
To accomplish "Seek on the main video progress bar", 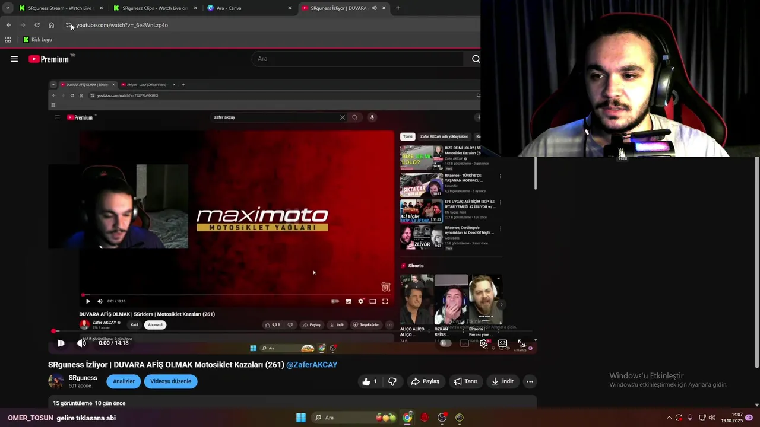I will [292, 331].
